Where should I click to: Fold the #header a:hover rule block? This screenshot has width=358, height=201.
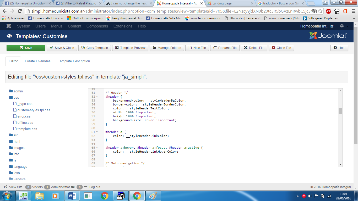point(97,148)
